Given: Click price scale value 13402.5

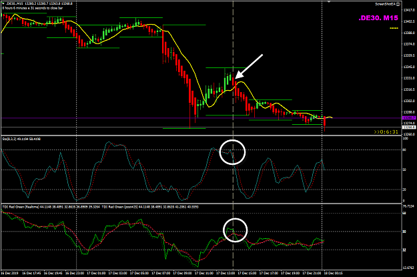Looking at the screenshot, I should pos(409,21).
